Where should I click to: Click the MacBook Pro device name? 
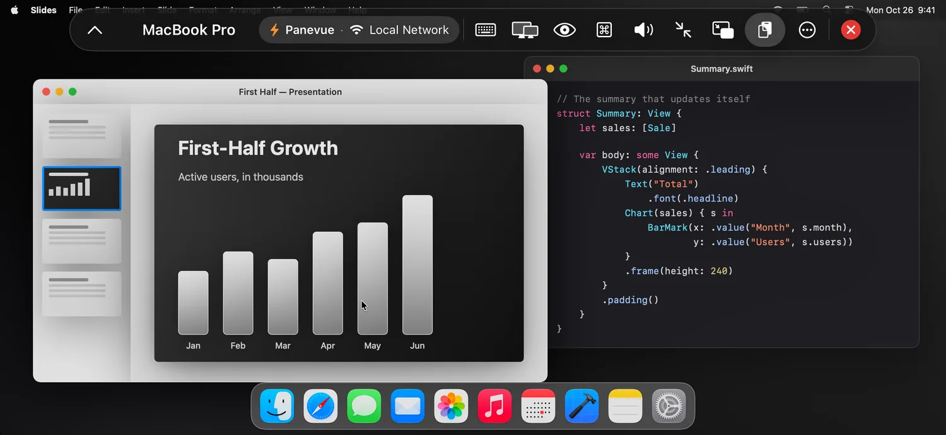pyautogui.click(x=189, y=30)
